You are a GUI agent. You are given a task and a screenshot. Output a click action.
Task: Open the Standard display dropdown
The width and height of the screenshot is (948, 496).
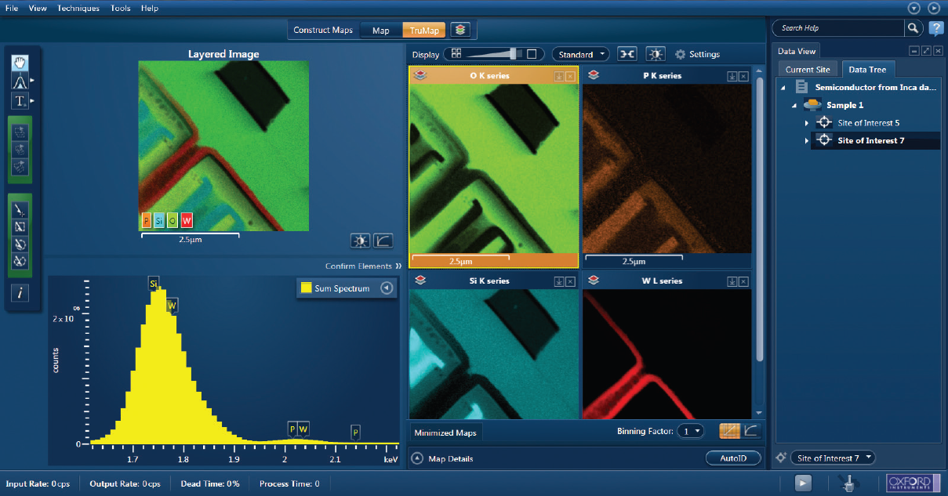click(x=580, y=54)
